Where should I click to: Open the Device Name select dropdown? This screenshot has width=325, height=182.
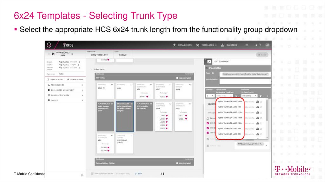click(x=224, y=96)
